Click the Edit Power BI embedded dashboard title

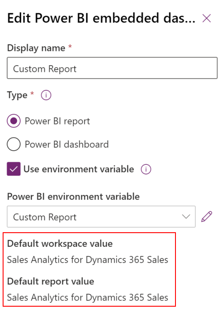pyautogui.click(x=101, y=18)
